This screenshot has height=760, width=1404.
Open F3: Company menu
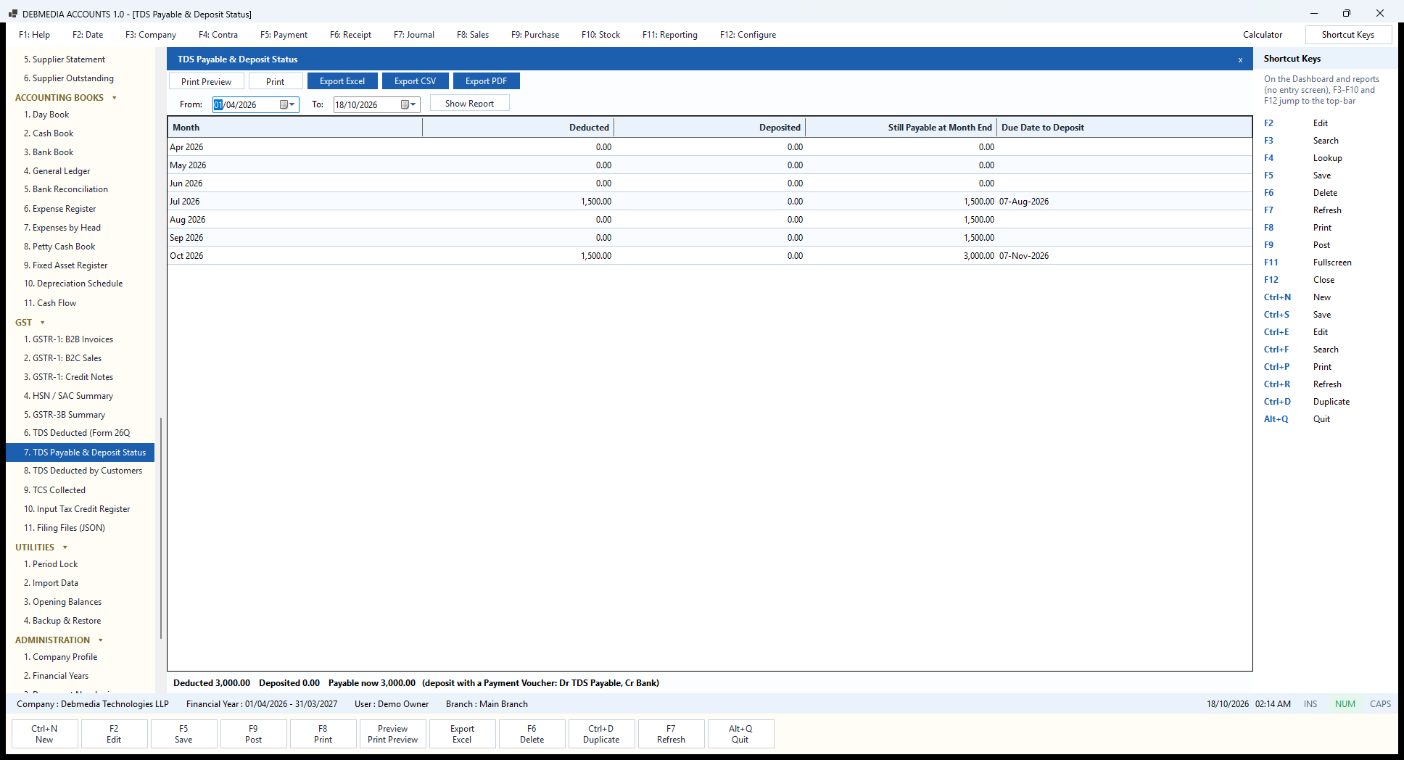click(x=151, y=35)
